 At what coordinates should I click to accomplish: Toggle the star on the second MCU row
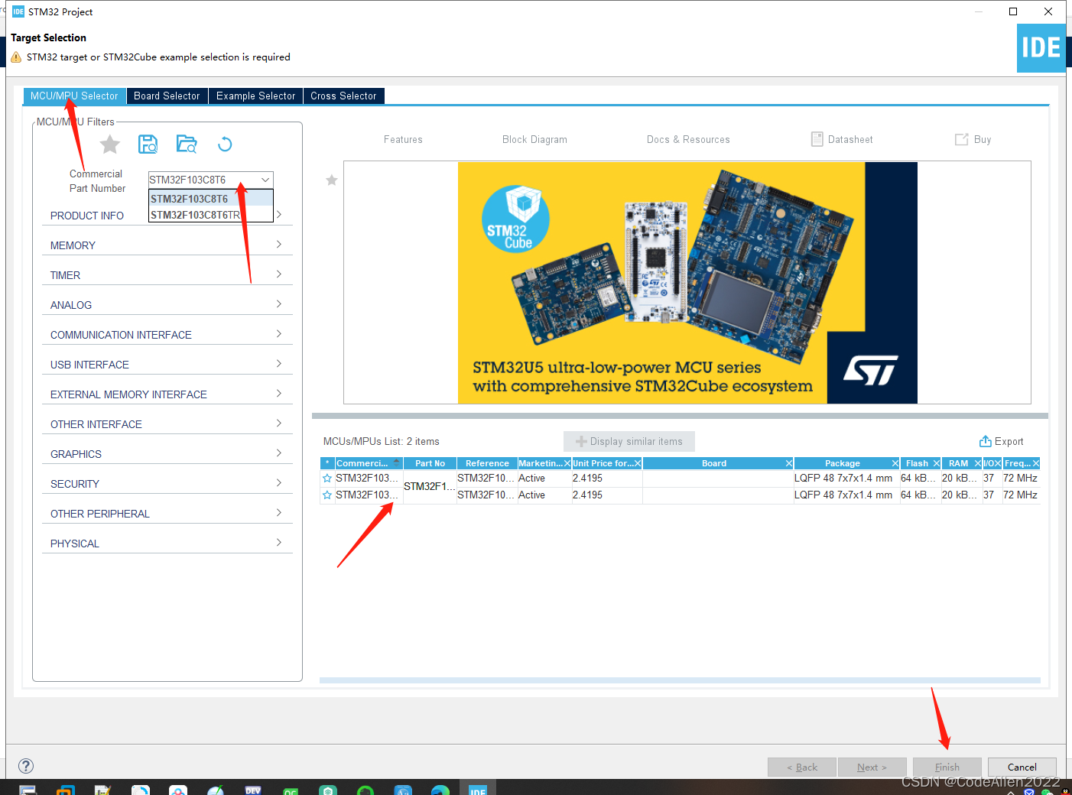(327, 495)
